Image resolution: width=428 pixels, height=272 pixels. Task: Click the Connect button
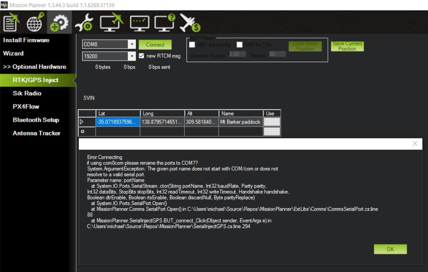coord(155,45)
